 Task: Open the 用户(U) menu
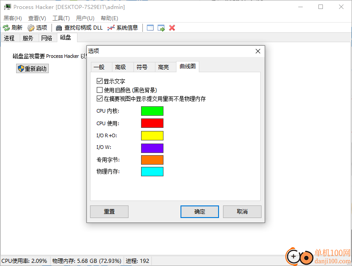pyautogui.click(x=85, y=18)
